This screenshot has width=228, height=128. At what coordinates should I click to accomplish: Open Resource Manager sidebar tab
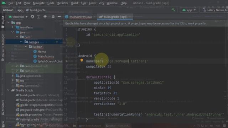3,47
